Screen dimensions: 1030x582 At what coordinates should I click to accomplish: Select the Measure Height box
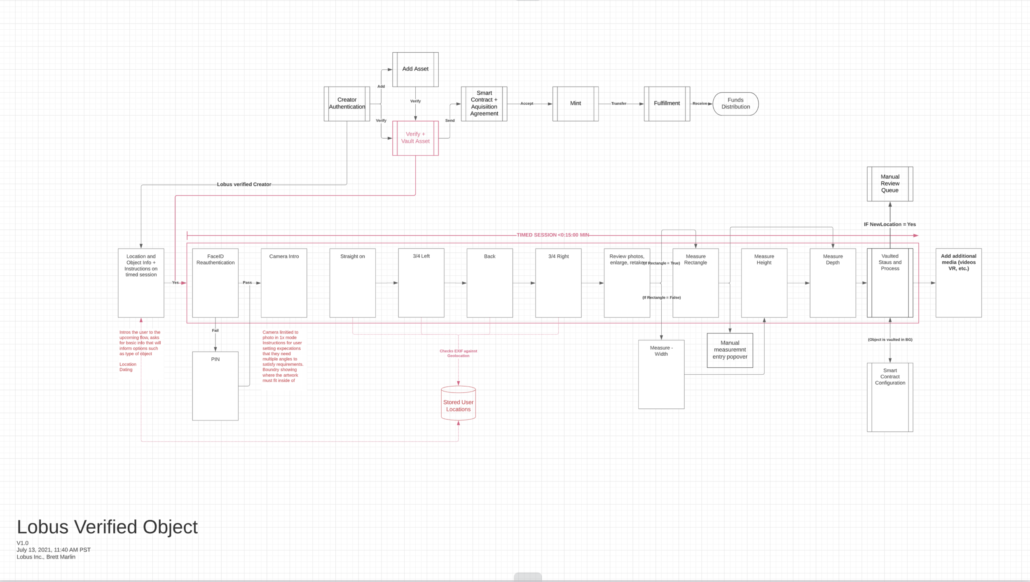coord(764,283)
